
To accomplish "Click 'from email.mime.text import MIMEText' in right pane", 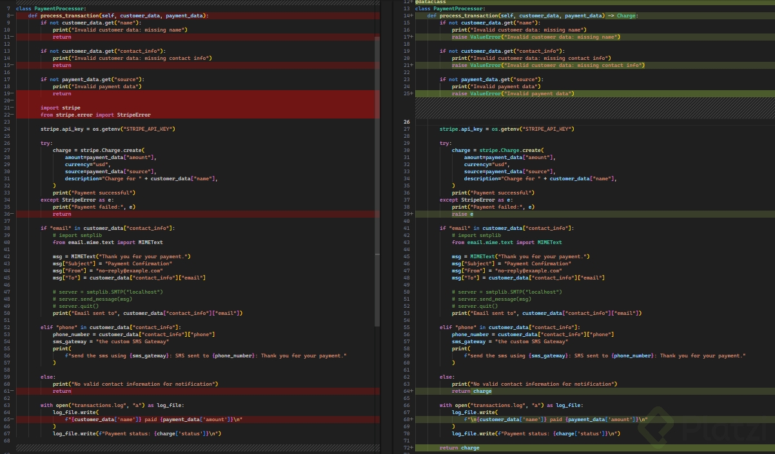I will tap(507, 242).
